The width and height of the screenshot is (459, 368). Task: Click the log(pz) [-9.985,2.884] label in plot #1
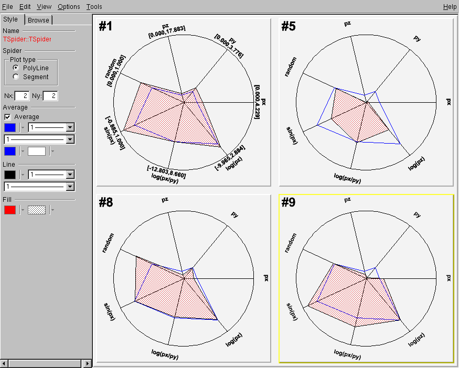point(231,158)
